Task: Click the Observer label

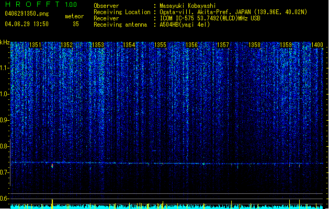Action: click(106, 6)
